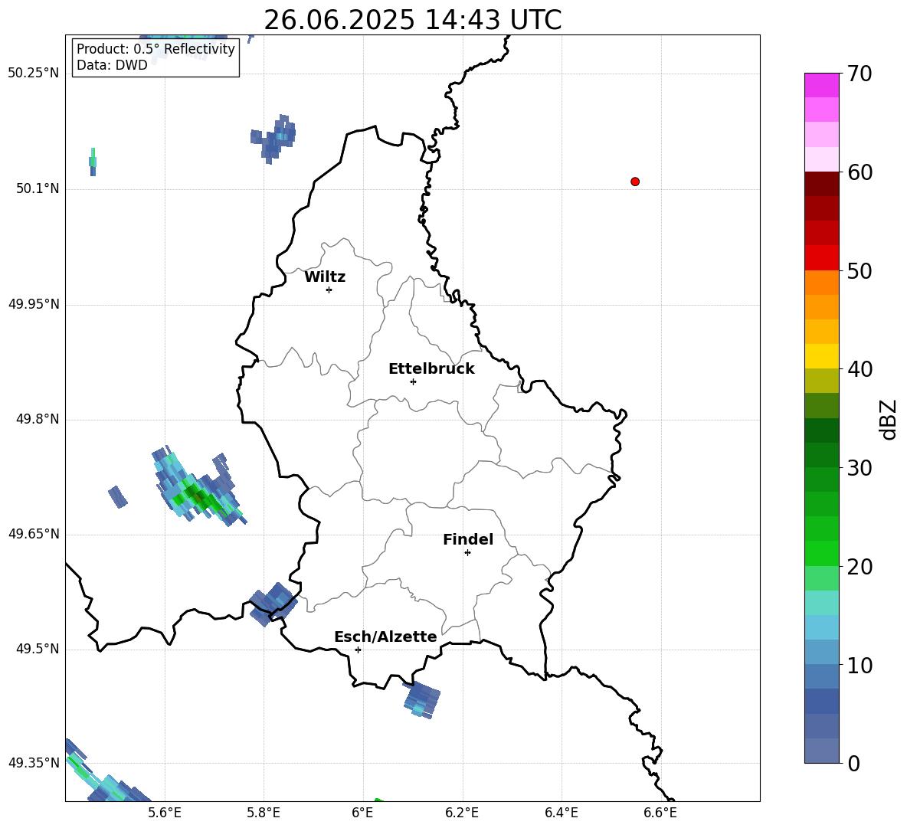This screenshot has height=828, width=907.
Task: Click the small green echo near 50.1°N
Action: click(93, 162)
